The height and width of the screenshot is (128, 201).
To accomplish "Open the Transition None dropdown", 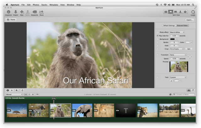I will (x=178, y=55).
